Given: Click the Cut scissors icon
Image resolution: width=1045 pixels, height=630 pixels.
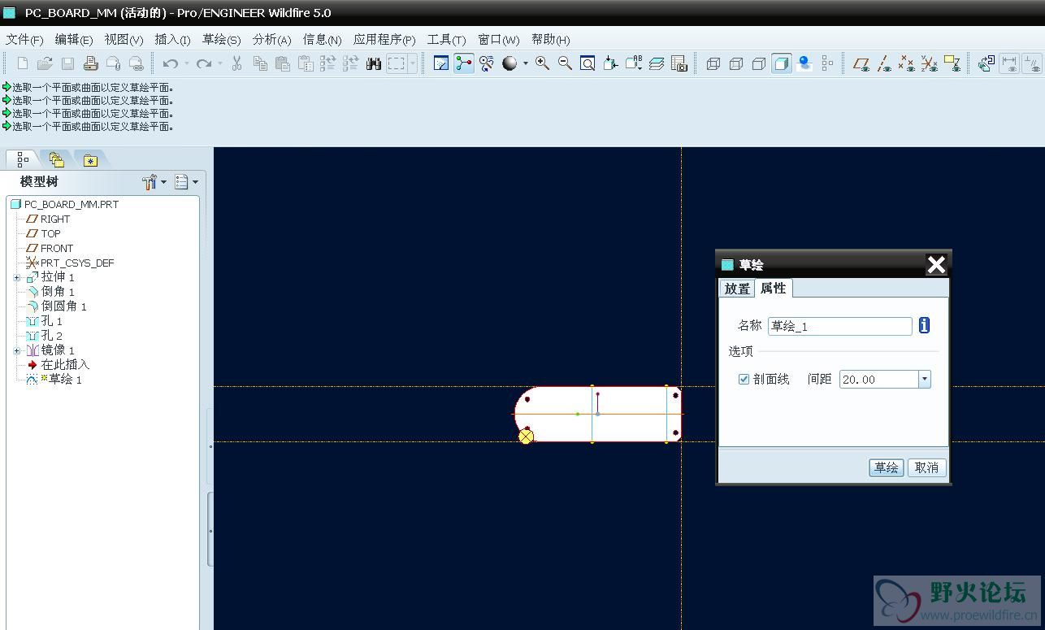Looking at the screenshot, I should click(x=236, y=63).
